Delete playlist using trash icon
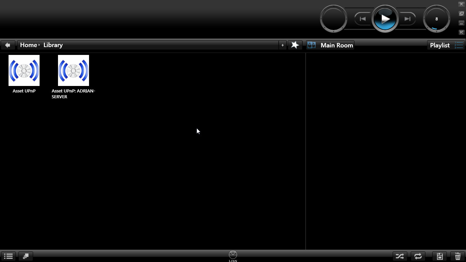466x262 pixels. point(458,256)
